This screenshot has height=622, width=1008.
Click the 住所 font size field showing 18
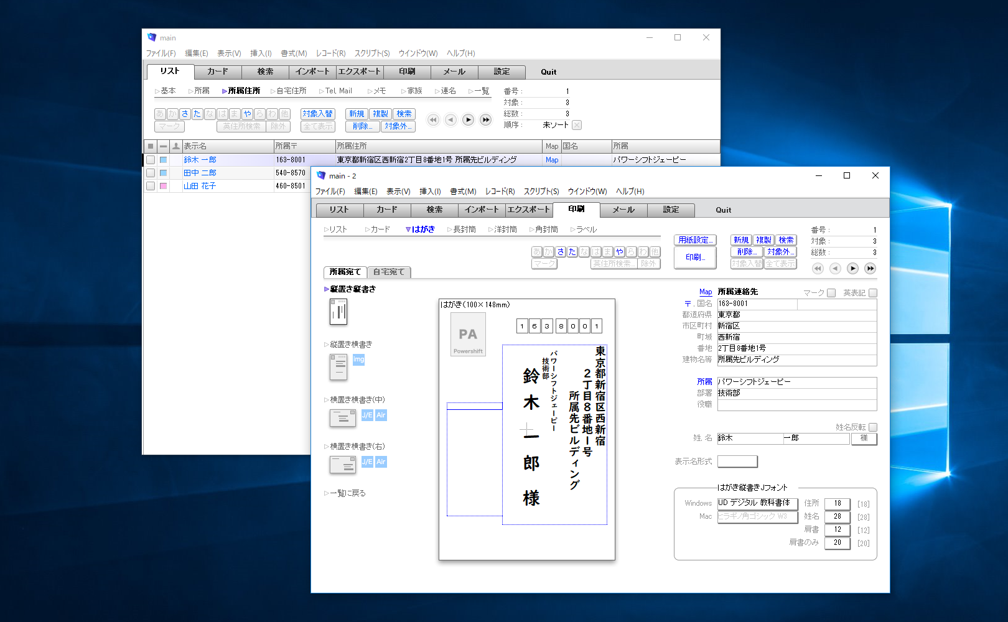(x=838, y=504)
